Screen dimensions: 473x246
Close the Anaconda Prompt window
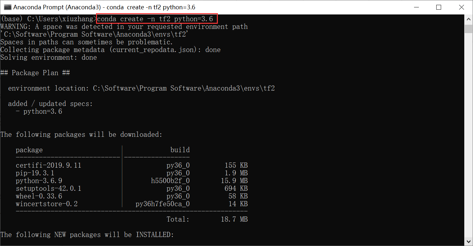coord(461,7)
